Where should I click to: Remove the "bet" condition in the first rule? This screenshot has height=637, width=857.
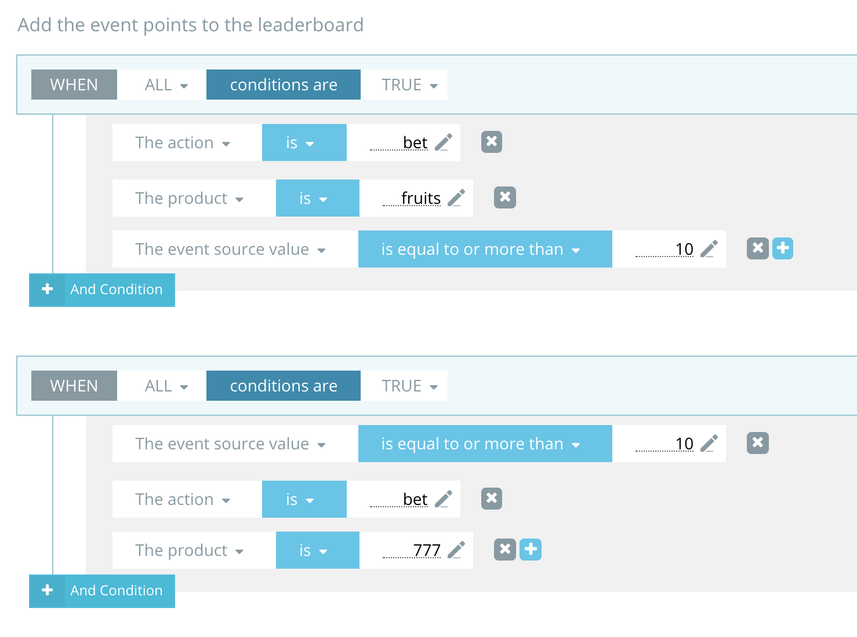click(491, 142)
